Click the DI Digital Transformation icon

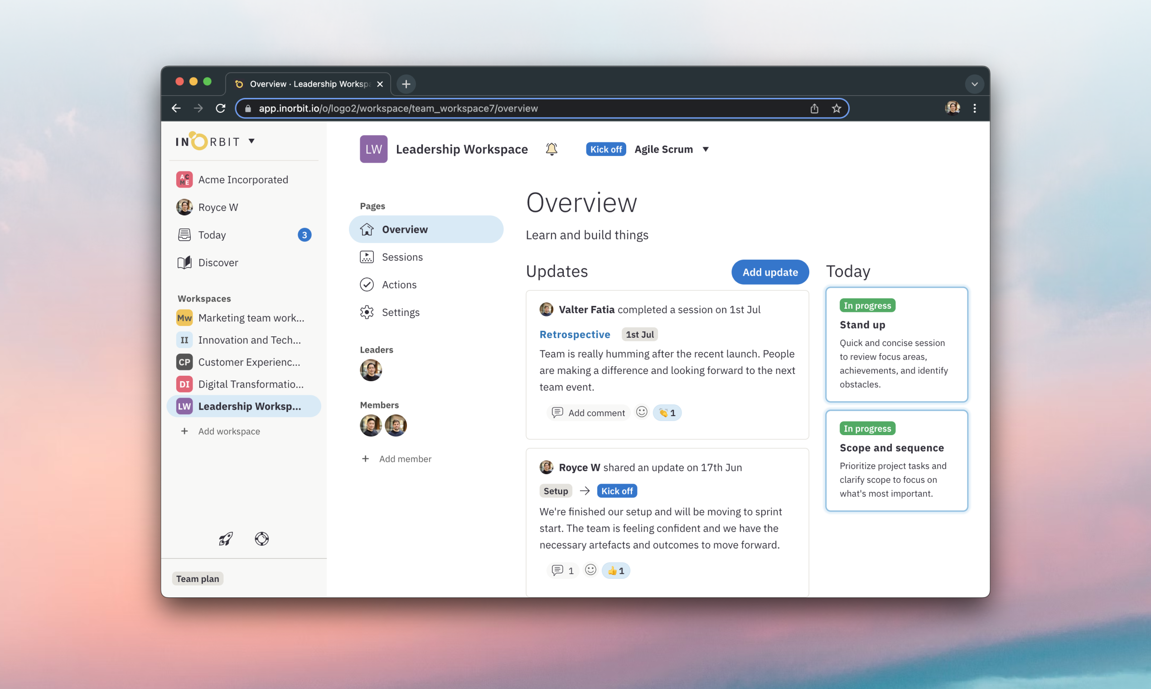184,384
